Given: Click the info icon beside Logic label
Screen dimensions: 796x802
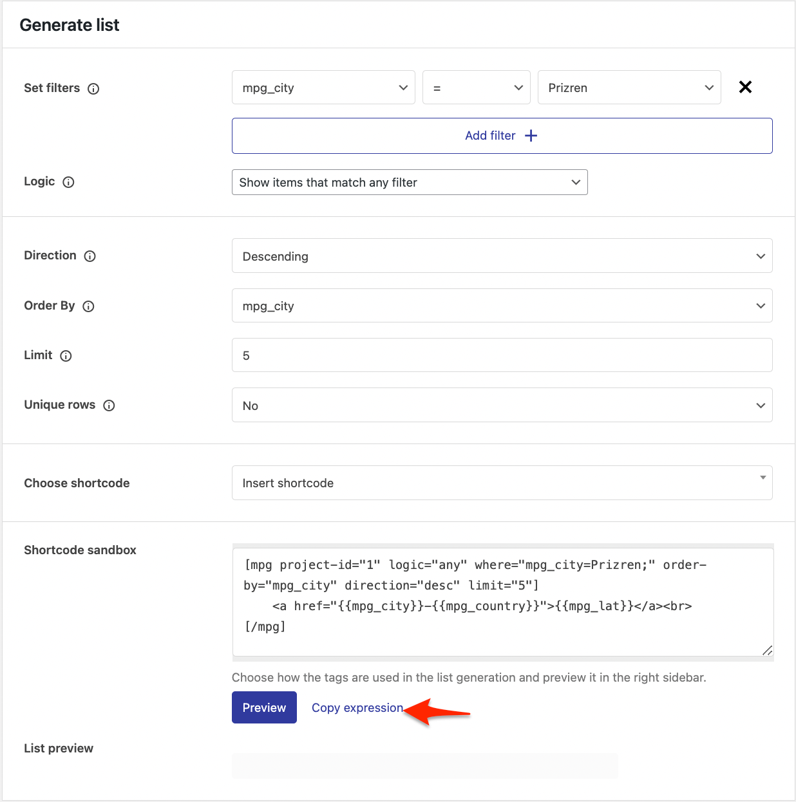Looking at the screenshot, I should pyautogui.click(x=68, y=182).
